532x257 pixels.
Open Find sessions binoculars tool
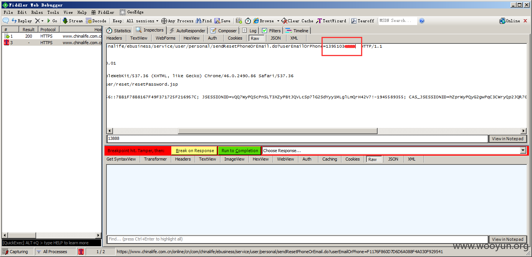204,21
